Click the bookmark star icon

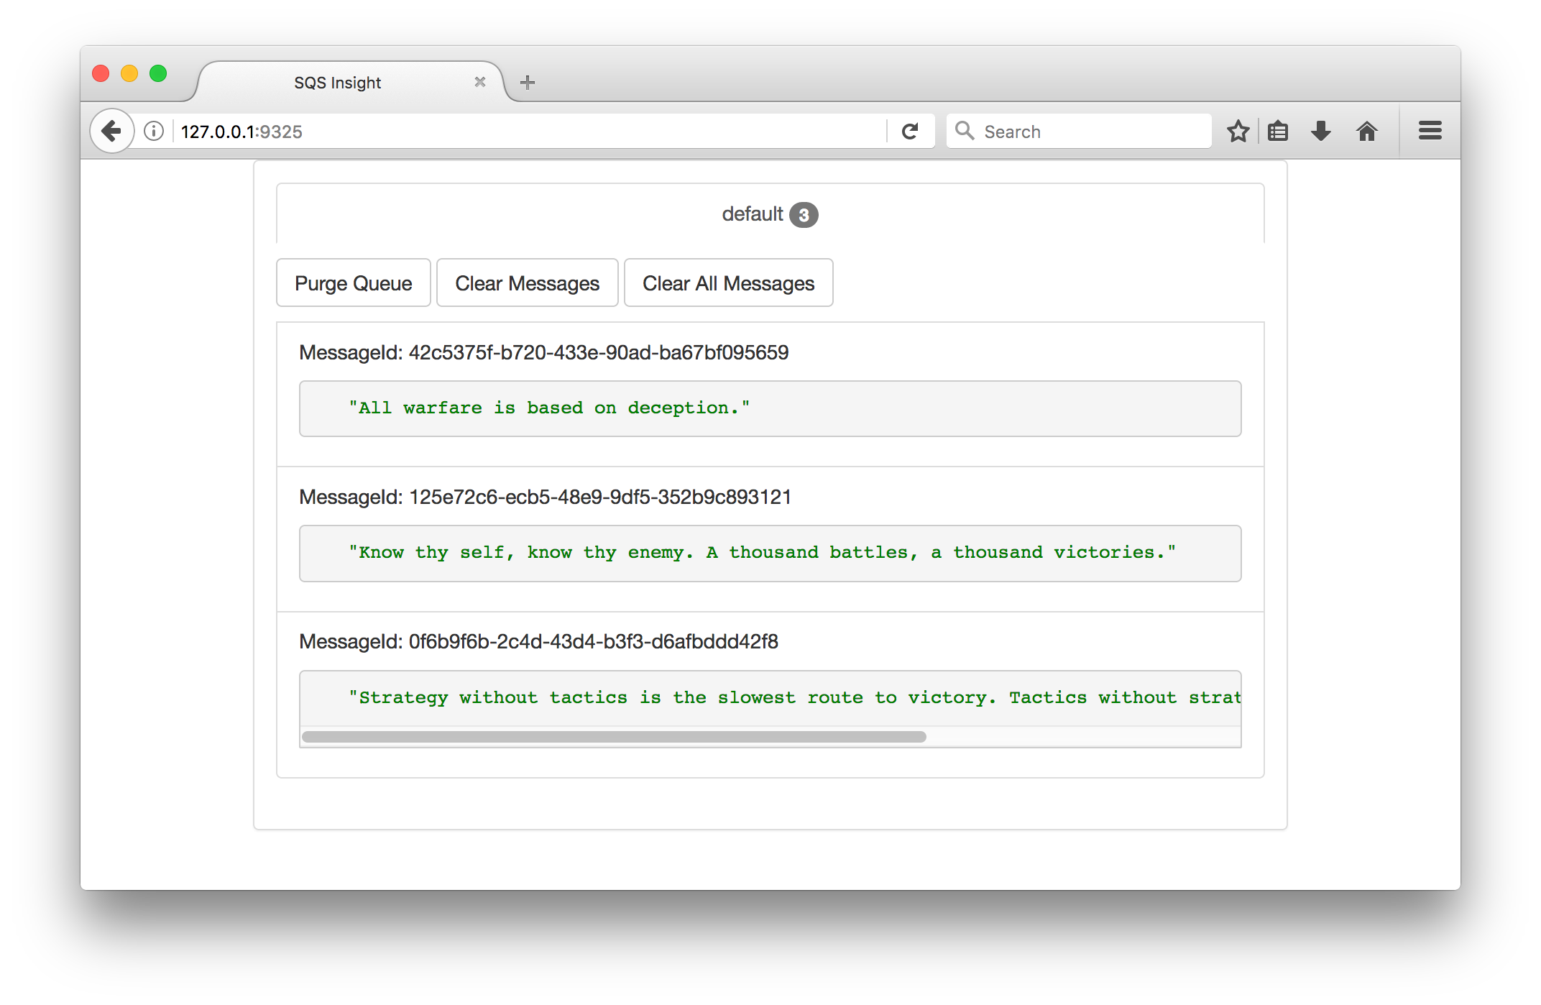click(1237, 132)
